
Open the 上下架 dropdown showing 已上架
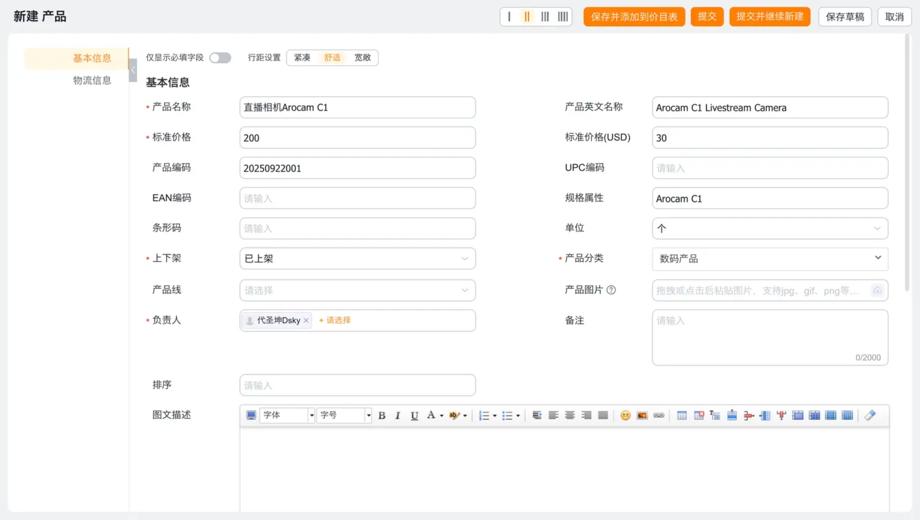coord(357,258)
